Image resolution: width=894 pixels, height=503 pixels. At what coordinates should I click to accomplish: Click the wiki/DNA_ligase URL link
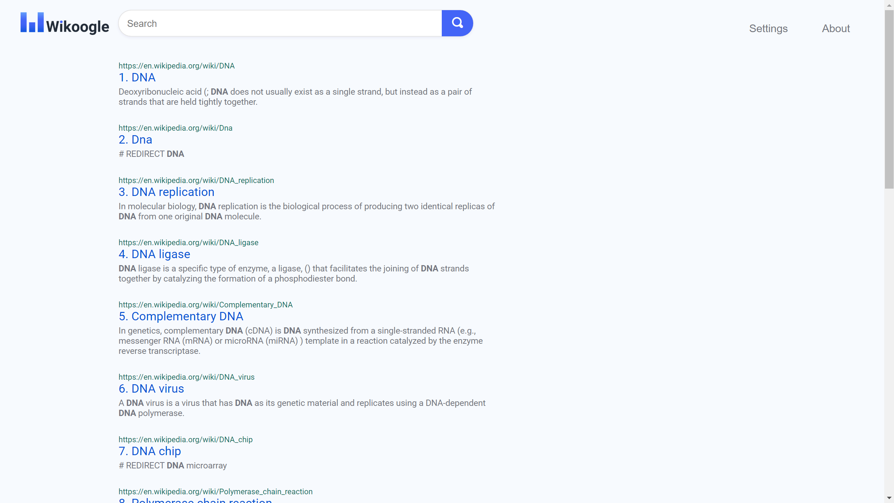click(188, 242)
